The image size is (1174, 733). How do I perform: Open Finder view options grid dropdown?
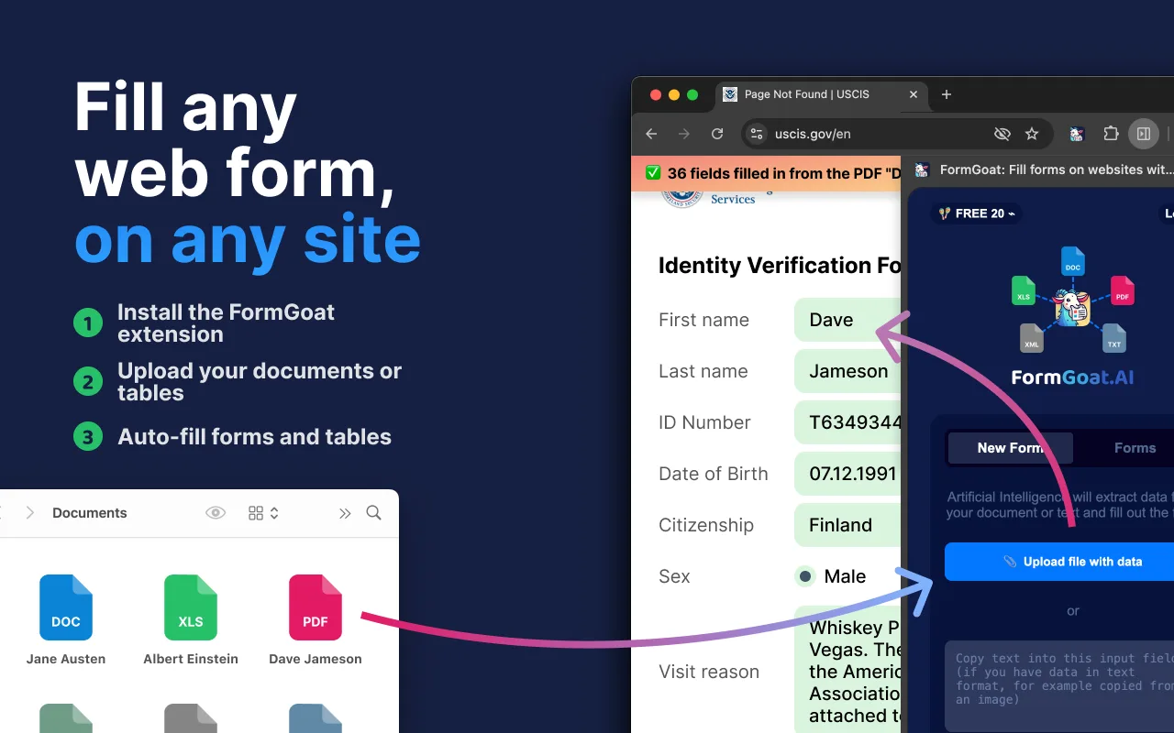263,513
